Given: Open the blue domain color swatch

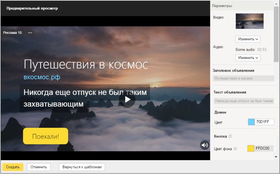Looking at the screenshot, I should [251, 122].
